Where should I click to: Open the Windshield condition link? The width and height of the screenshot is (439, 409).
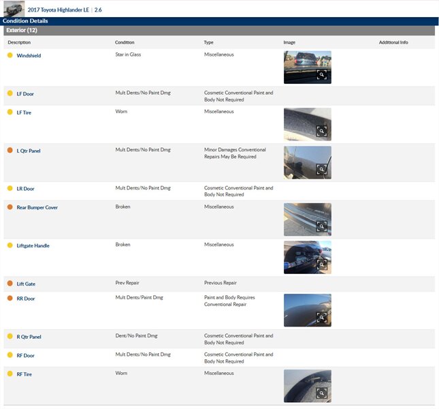[x=29, y=56]
